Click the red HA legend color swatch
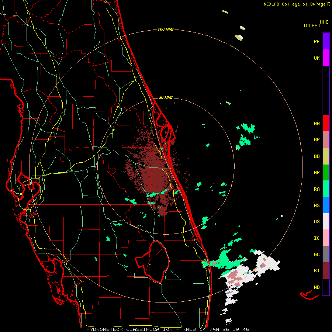The height and width of the screenshot is (332, 332). pos(326,123)
